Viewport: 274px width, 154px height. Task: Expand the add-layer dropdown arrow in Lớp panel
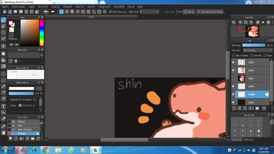click(253, 108)
